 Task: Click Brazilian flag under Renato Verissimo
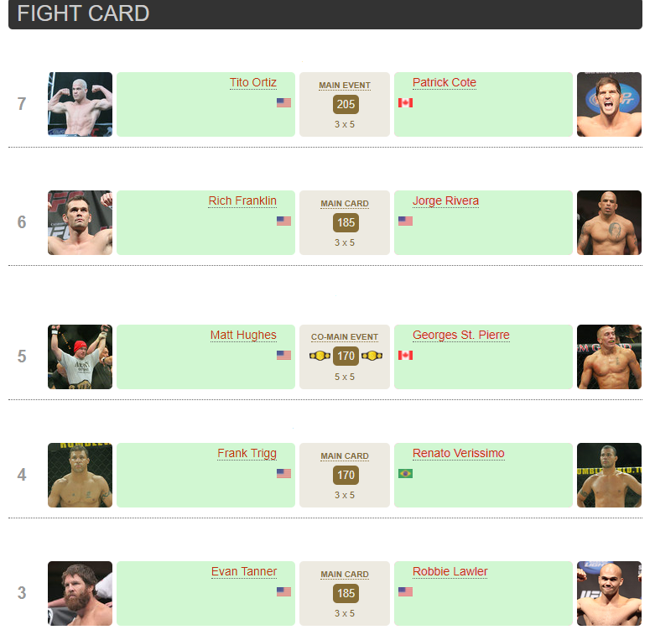pyautogui.click(x=405, y=474)
